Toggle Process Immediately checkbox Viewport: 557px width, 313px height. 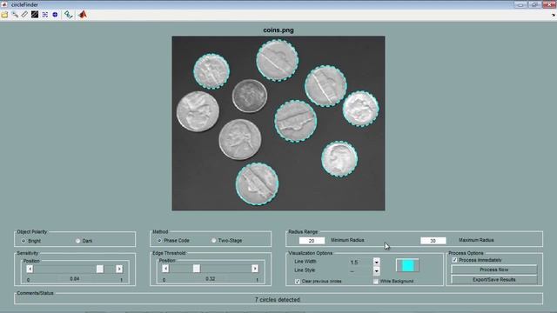454,260
